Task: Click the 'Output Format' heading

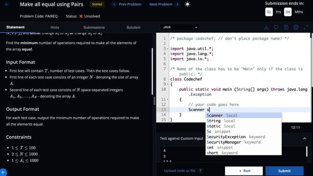Action: point(22,109)
